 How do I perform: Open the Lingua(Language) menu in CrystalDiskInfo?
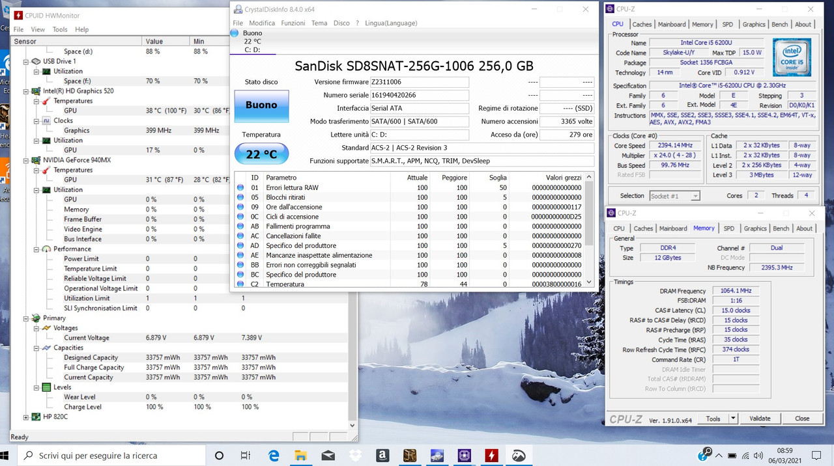tap(391, 23)
